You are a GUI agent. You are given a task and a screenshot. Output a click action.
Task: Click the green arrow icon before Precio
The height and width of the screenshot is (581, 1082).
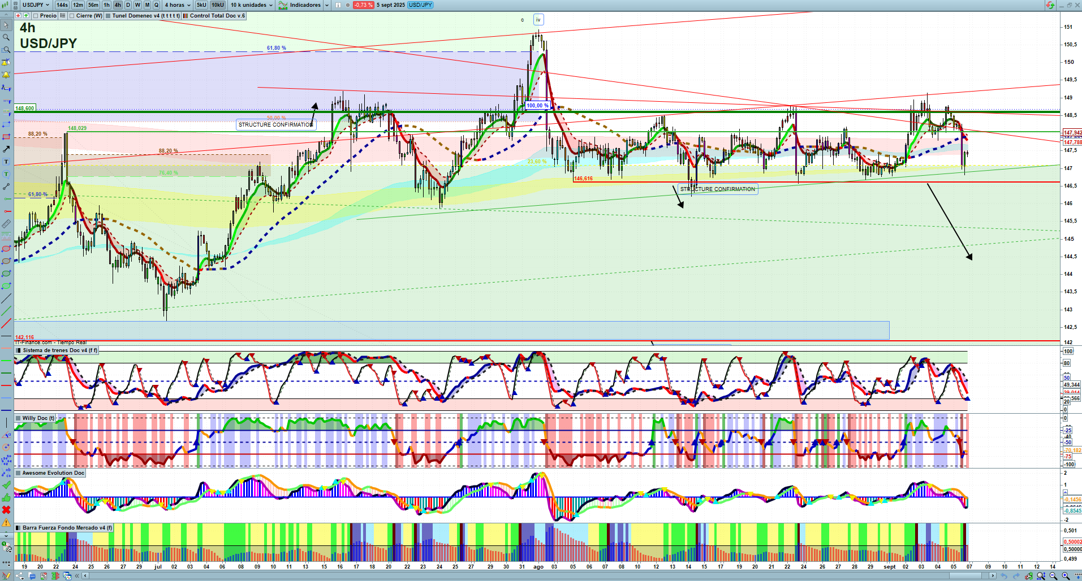click(25, 16)
